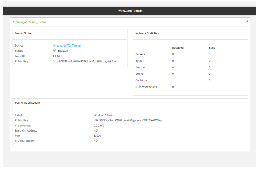Click the green Enabled checkmark icon
The width and height of the screenshot is (259, 169).
pyautogui.click(x=54, y=51)
